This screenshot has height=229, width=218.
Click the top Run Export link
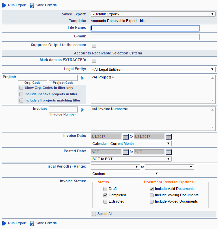(x=17, y=5)
